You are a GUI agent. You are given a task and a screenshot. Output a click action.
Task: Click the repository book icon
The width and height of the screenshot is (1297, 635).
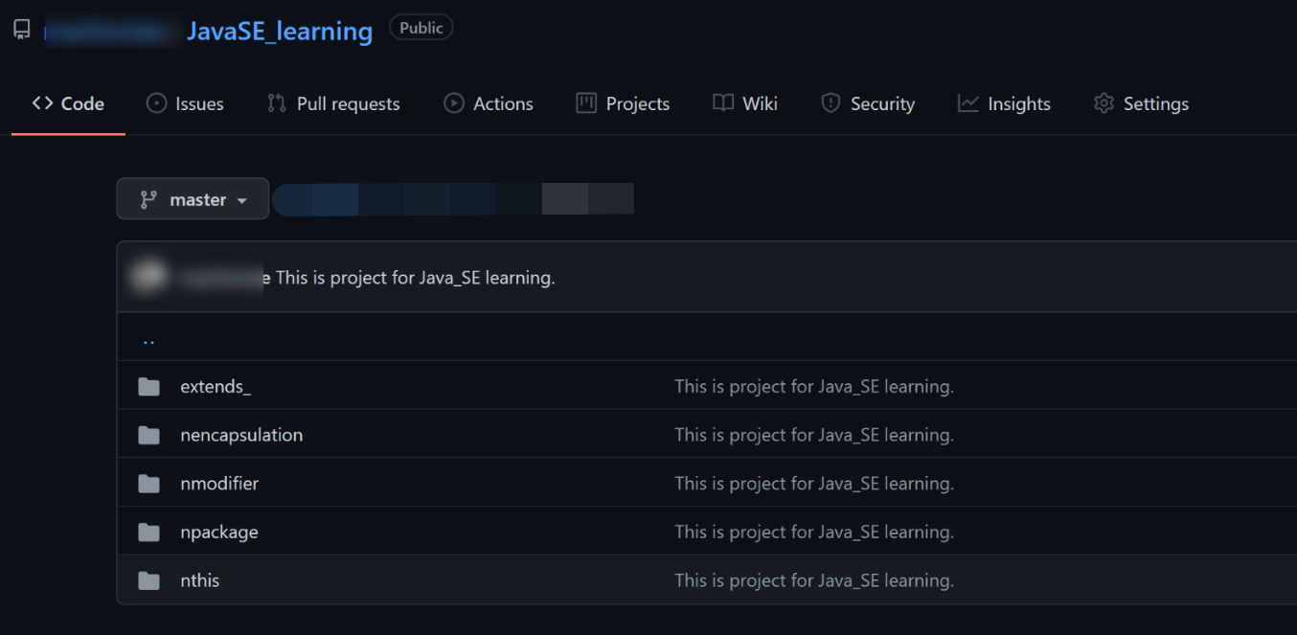point(22,30)
